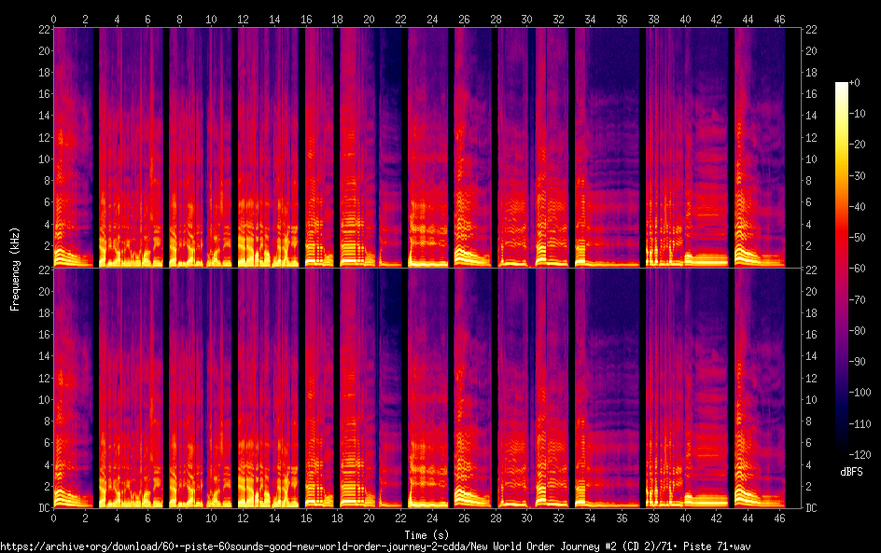881x553 pixels.
Task: Click the "DC" label on the right frequency axis
Action: (x=811, y=508)
